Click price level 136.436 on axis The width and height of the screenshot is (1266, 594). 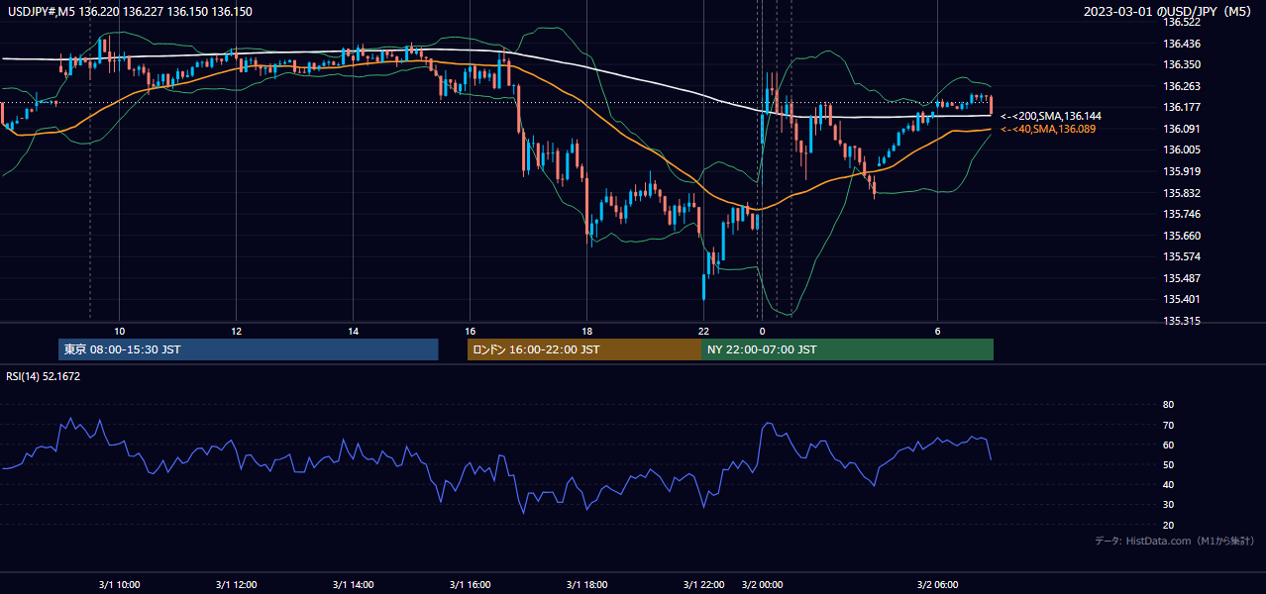coord(1182,44)
